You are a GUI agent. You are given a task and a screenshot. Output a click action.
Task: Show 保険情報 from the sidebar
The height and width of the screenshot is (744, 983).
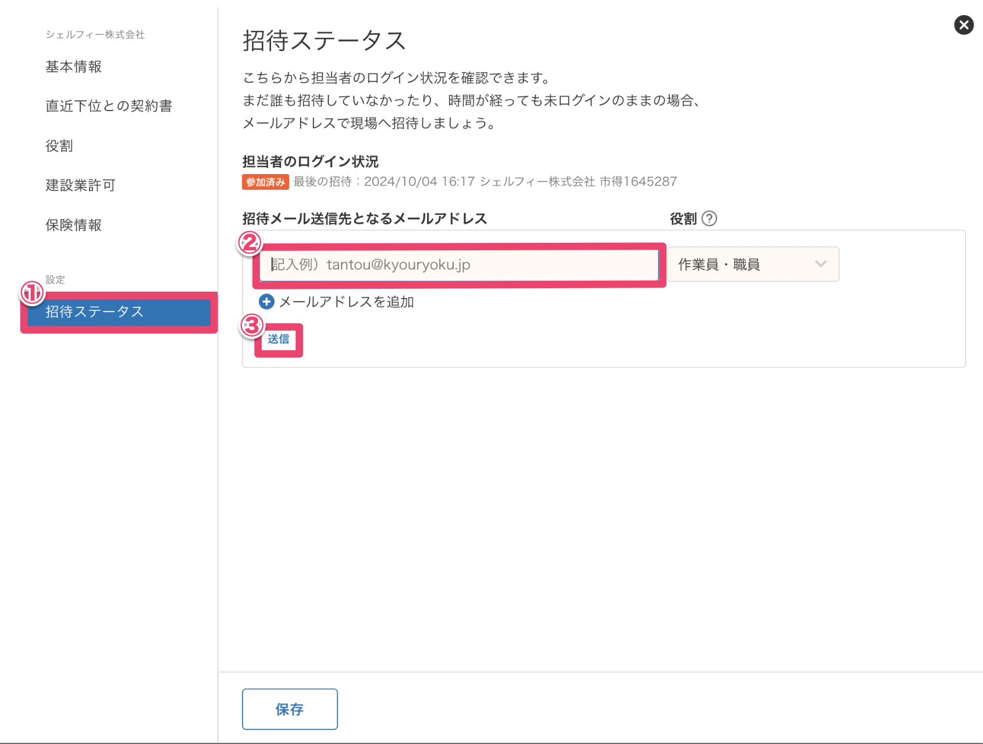[74, 225]
